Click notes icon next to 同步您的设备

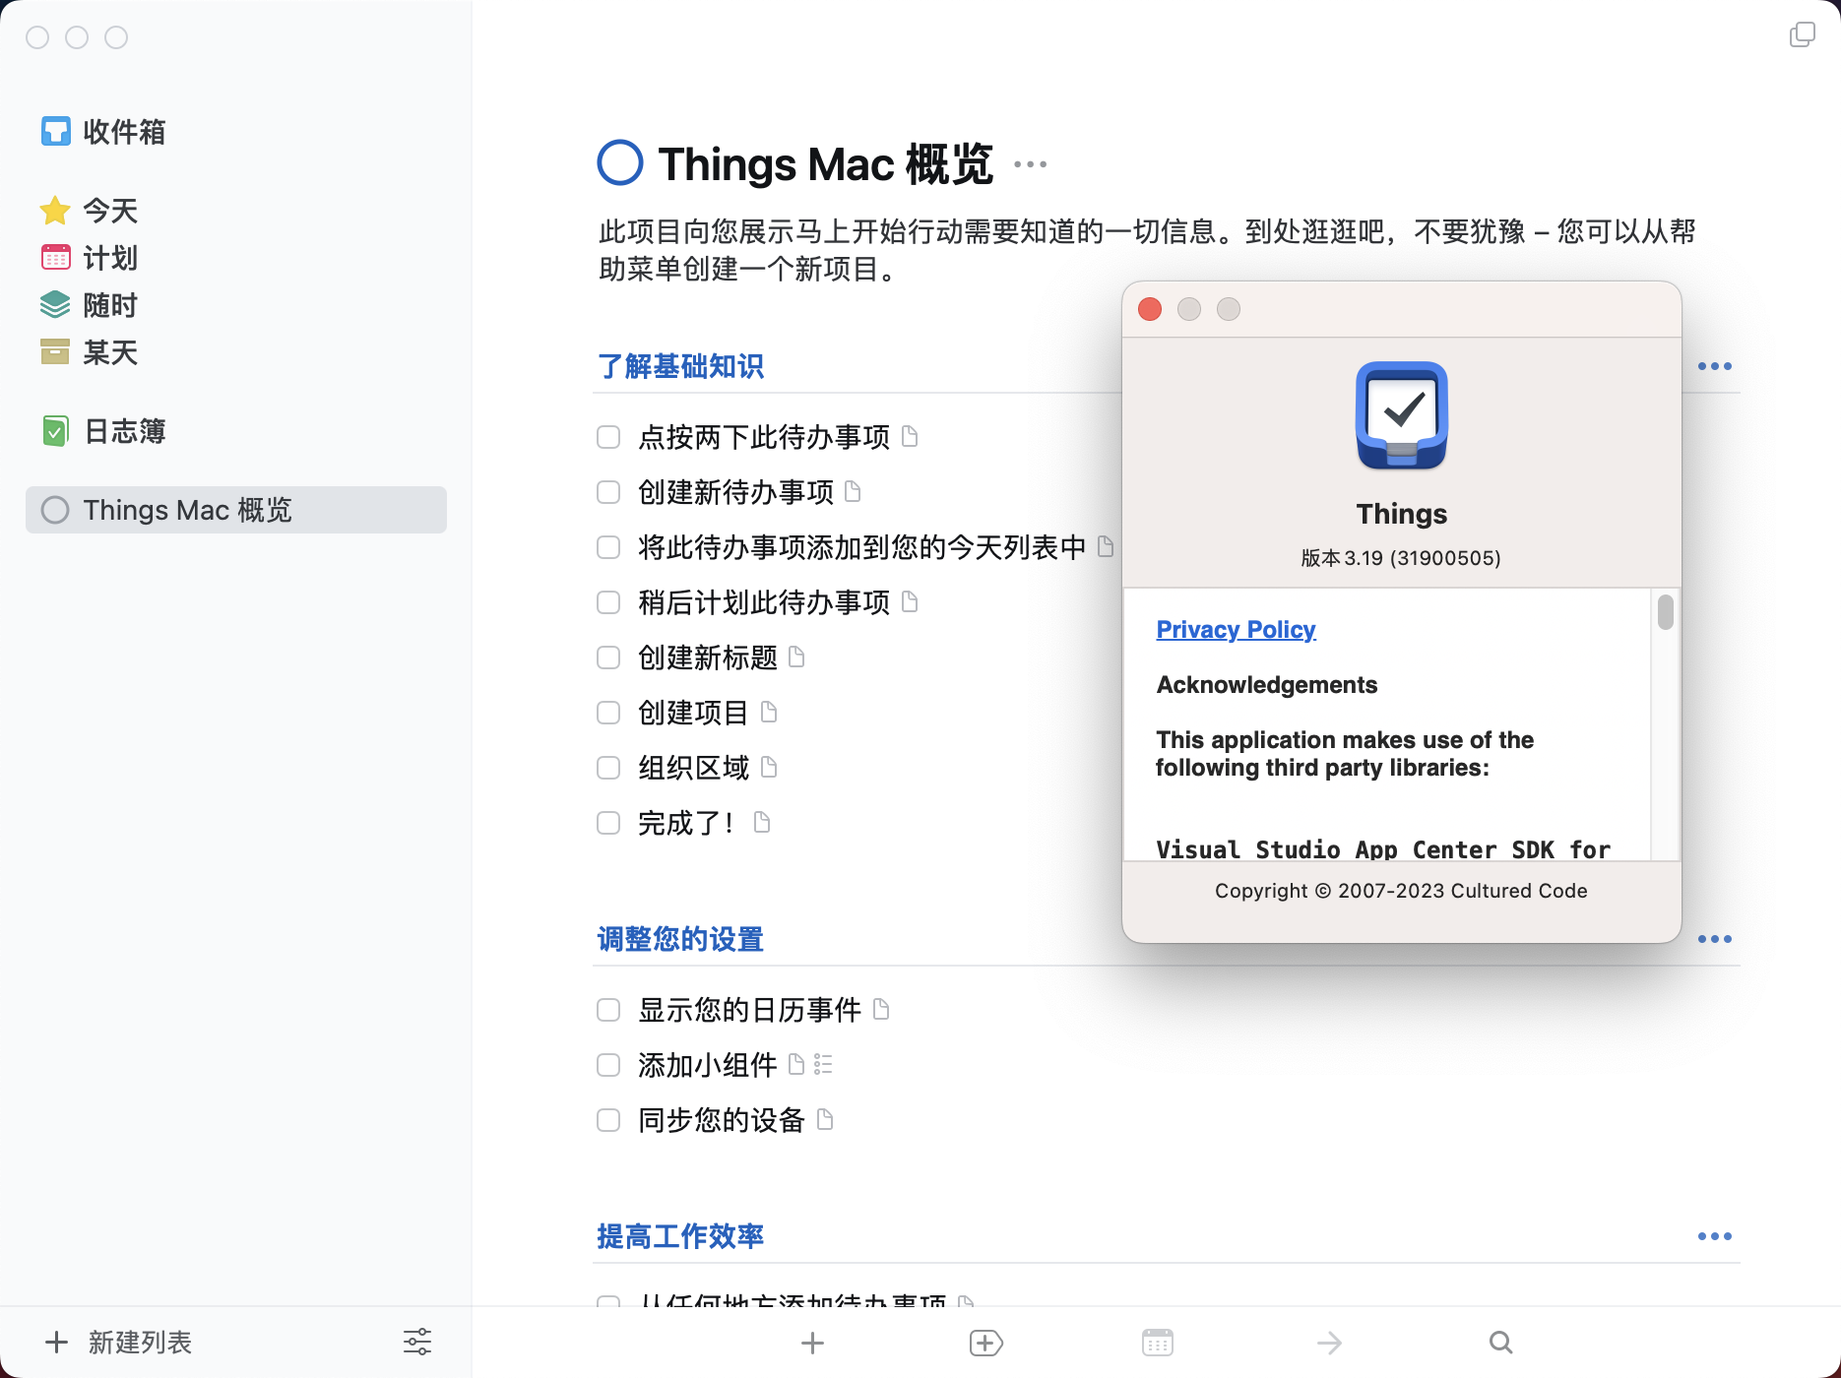point(826,1119)
